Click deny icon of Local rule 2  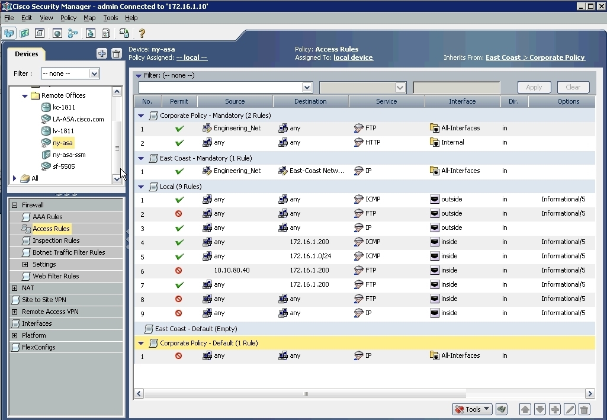pyautogui.click(x=178, y=214)
